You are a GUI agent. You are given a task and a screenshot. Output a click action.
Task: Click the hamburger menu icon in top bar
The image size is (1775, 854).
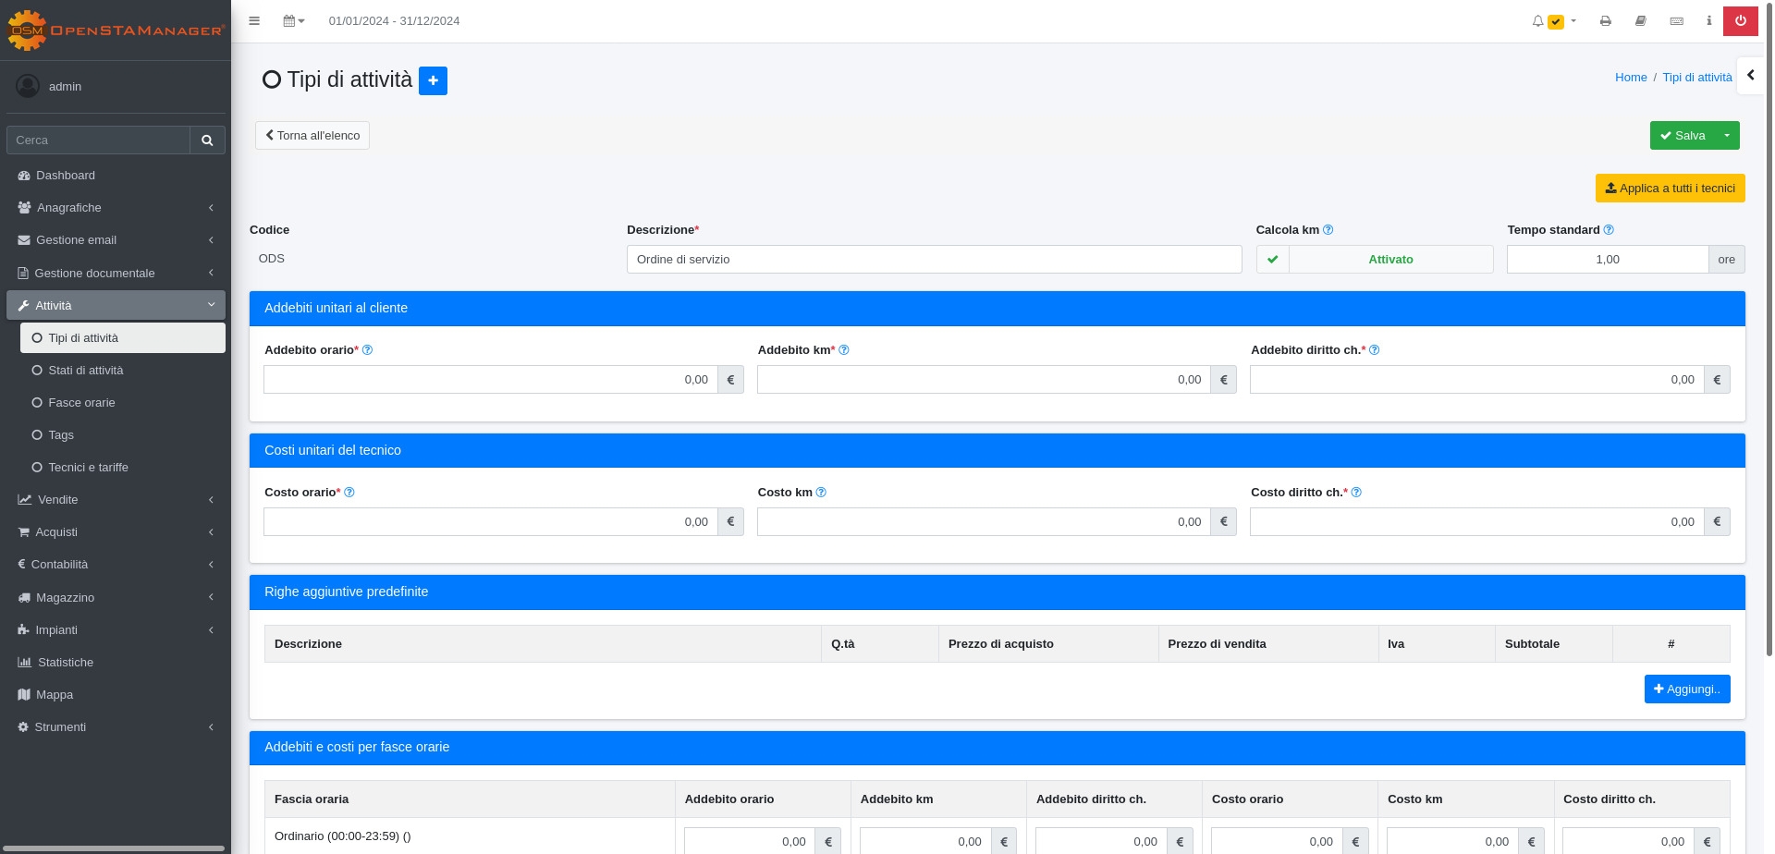[x=254, y=20]
